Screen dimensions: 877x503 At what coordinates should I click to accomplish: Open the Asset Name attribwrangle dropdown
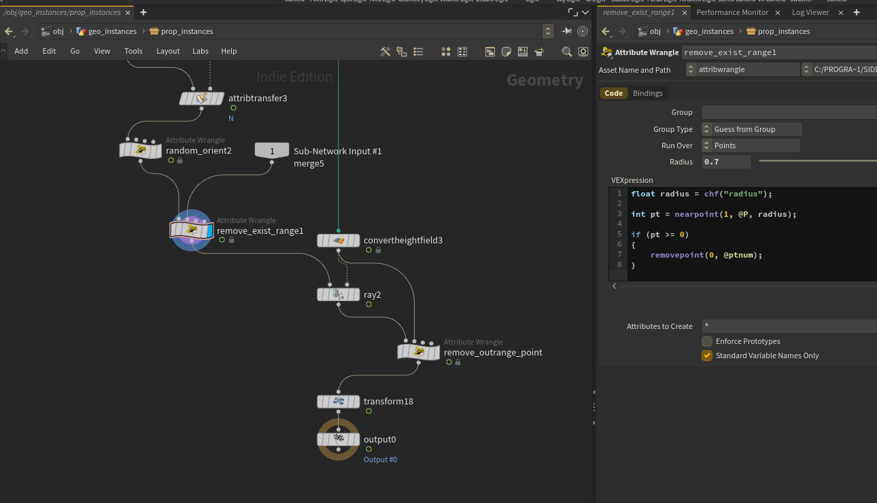[x=743, y=69]
